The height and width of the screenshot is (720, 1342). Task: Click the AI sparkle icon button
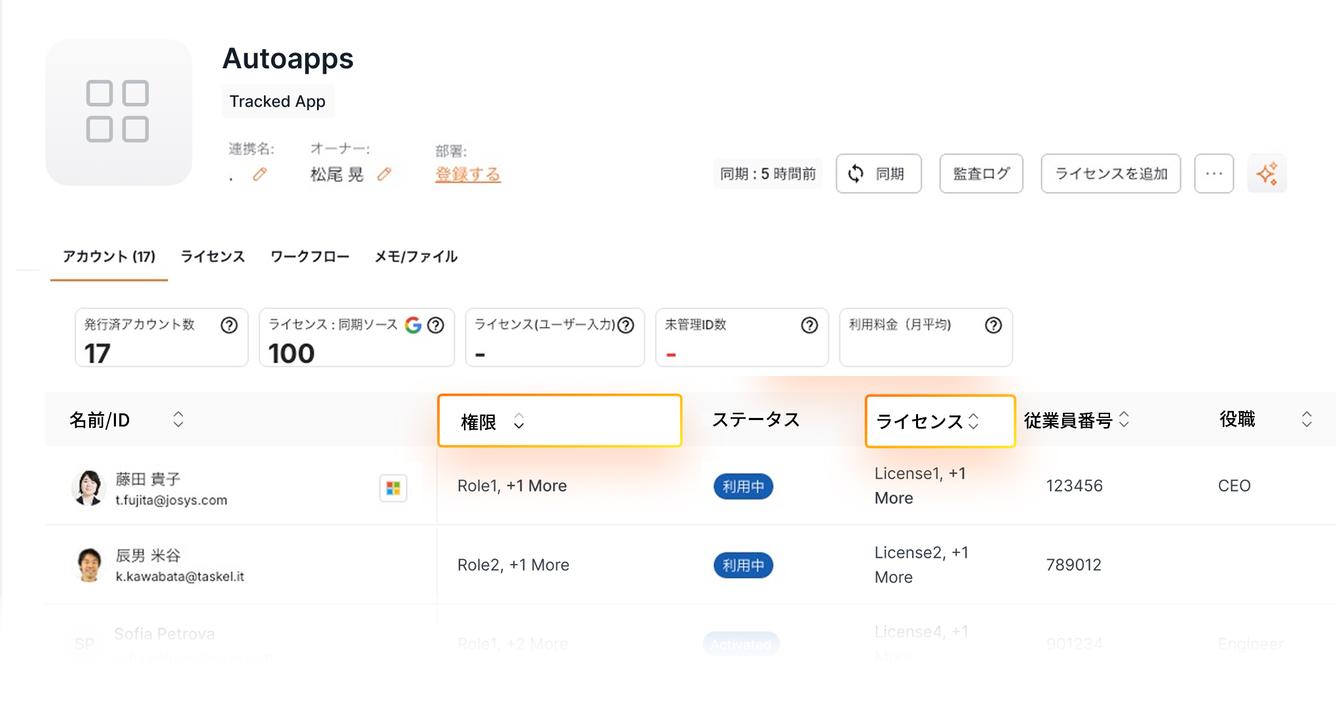pos(1267,174)
